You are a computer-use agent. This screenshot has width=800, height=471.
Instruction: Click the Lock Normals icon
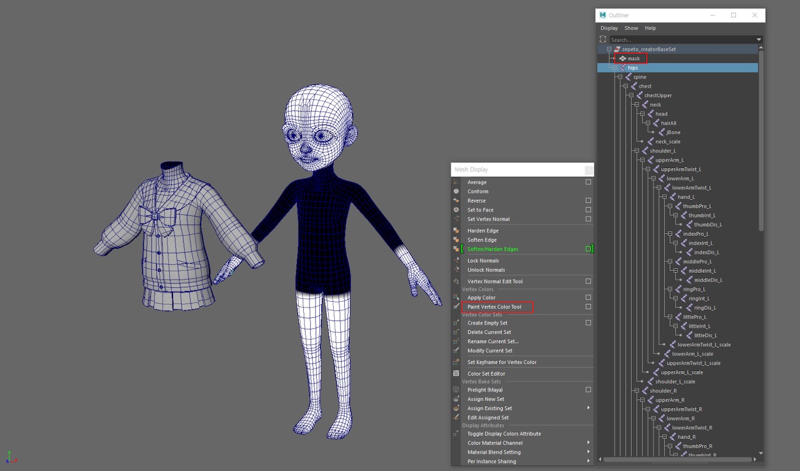pos(456,260)
